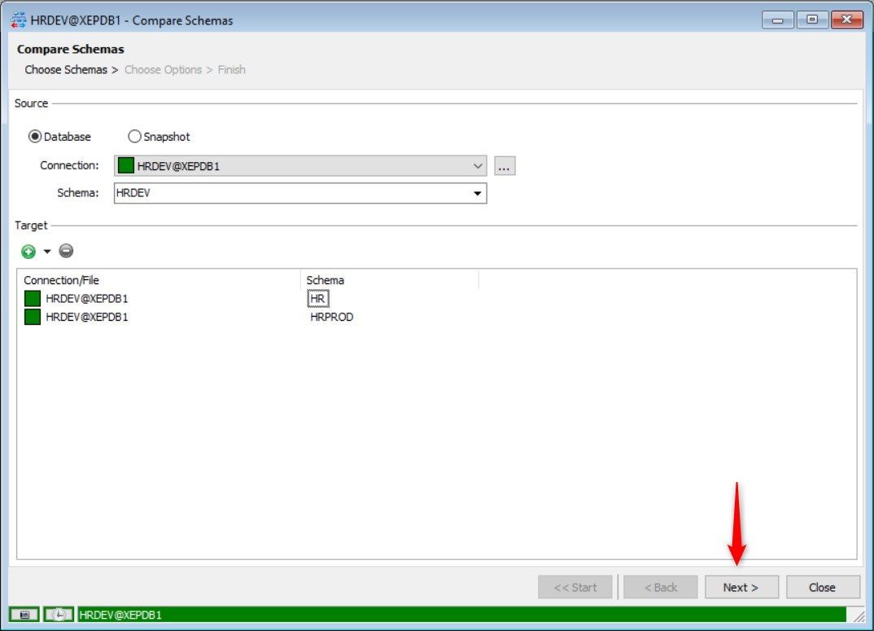Viewport: 874px width, 631px height.
Task: Click the Close button
Action: (823, 588)
